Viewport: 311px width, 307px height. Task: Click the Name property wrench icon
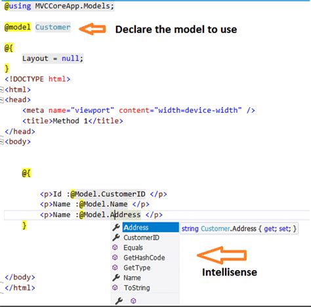click(116, 277)
